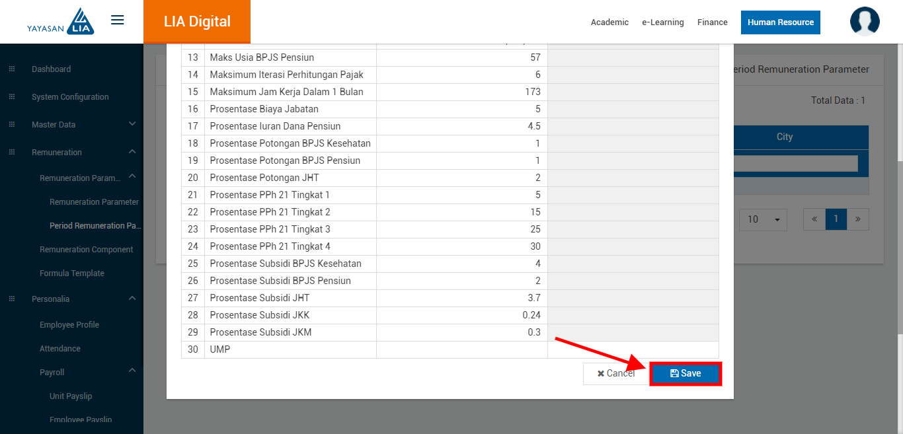Click the Save button

(685, 374)
